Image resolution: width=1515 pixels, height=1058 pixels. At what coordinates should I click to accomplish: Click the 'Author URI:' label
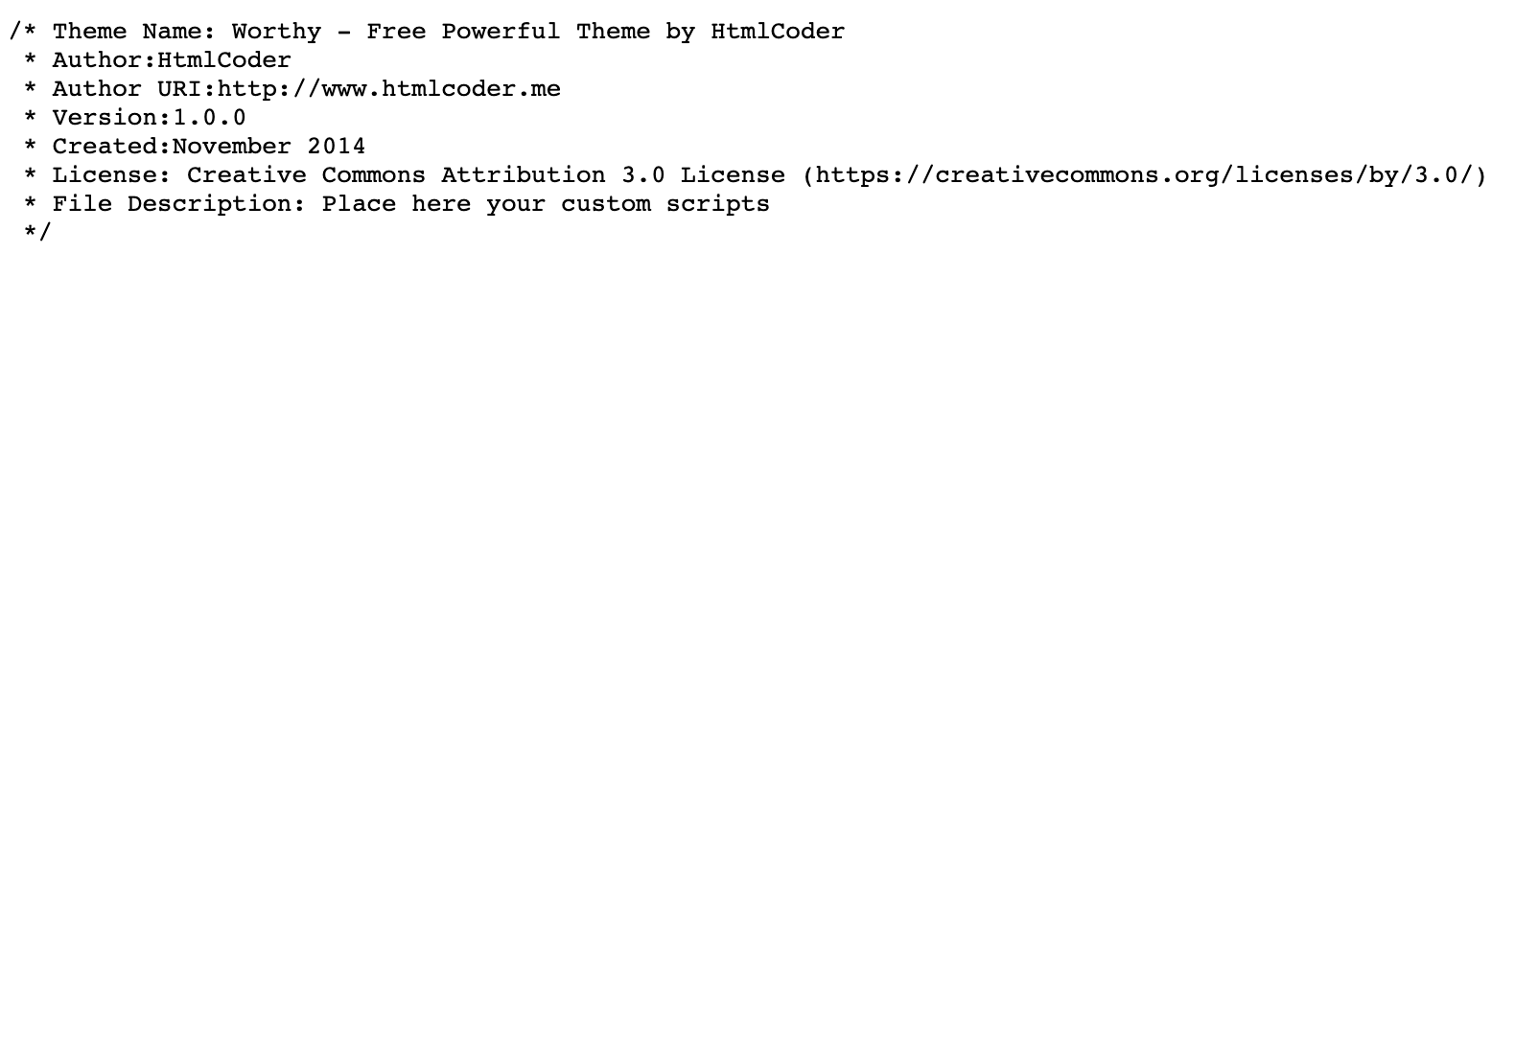134,89
